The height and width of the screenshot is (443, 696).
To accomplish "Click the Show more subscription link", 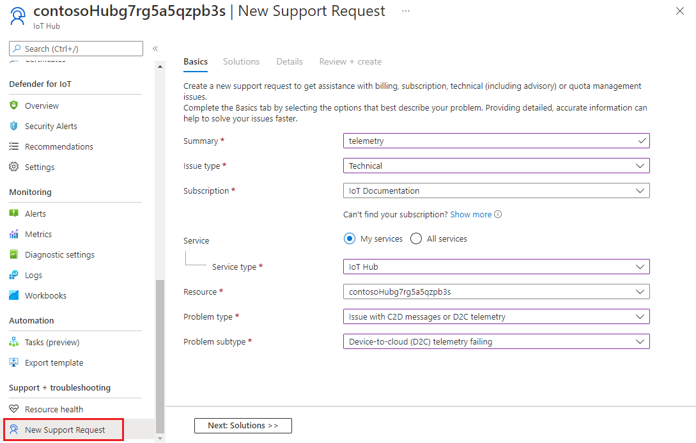I will click(471, 215).
